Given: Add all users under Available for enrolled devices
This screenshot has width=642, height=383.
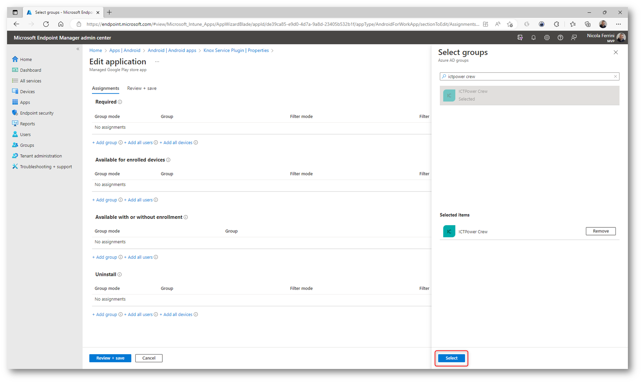Looking at the screenshot, I should coord(138,200).
